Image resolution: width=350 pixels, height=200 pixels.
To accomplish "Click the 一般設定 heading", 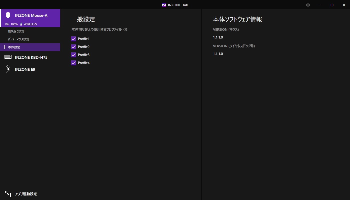I will point(83,19).
